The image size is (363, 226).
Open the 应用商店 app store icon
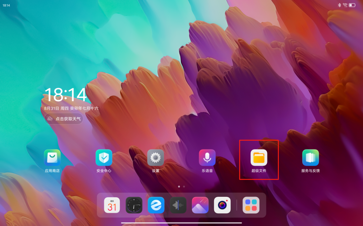(x=52, y=158)
